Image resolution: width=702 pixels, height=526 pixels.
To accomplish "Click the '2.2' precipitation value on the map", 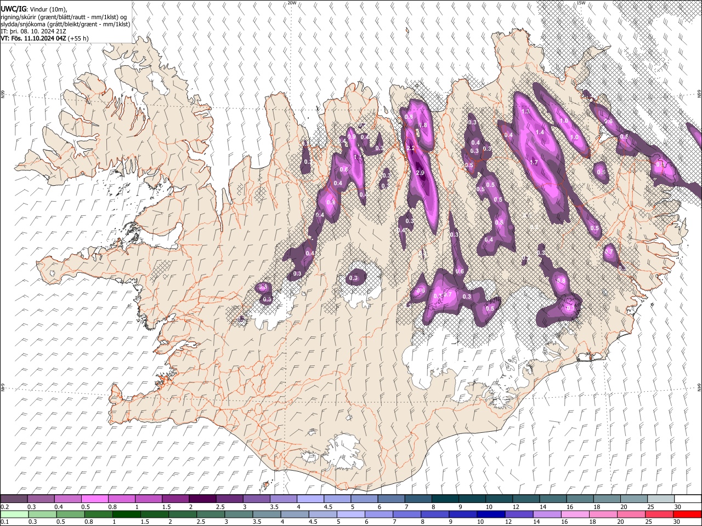I will [411, 148].
